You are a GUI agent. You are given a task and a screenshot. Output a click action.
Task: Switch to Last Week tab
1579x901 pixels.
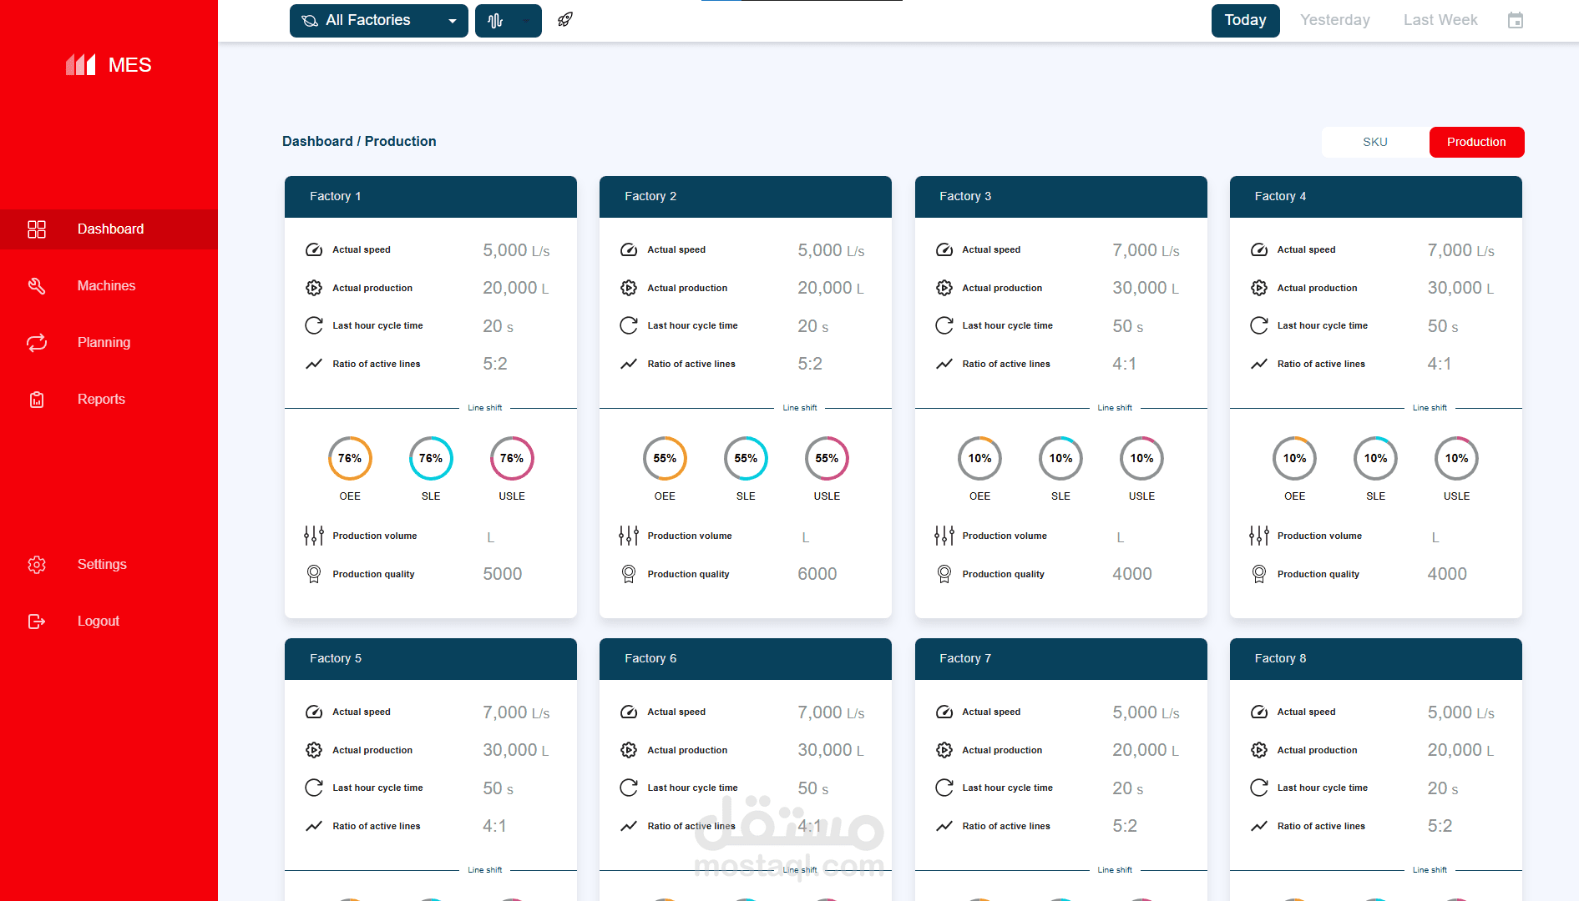coord(1440,19)
